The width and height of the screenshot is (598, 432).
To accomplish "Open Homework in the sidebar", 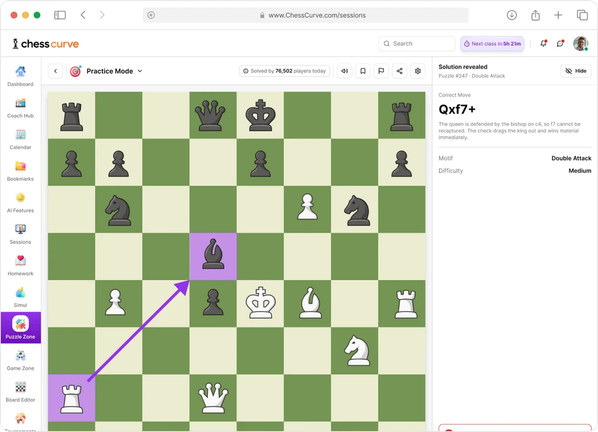I will click(20, 266).
